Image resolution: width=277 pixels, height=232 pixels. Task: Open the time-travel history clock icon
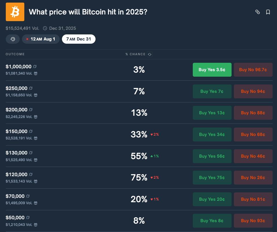[12, 39]
